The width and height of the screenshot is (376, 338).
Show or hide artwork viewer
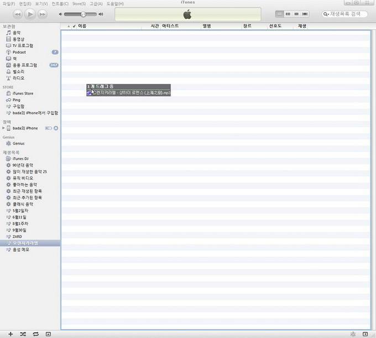(x=48, y=334)
